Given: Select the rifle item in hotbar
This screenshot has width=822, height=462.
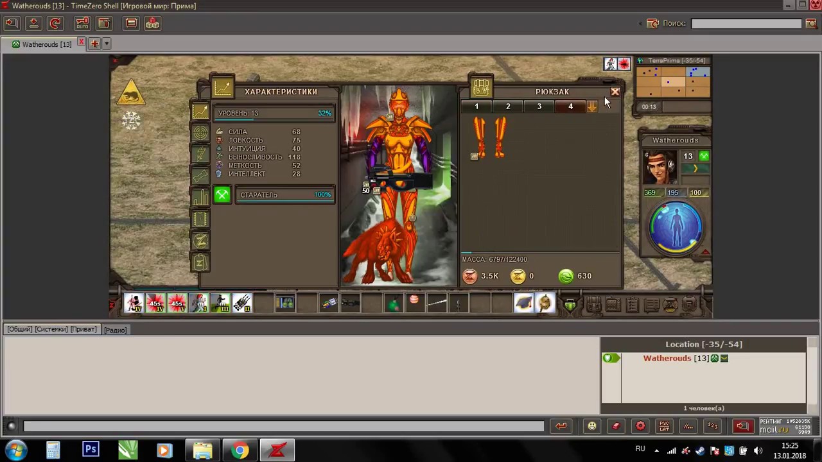Looking at the screenshot, I should tap(351, 303).
